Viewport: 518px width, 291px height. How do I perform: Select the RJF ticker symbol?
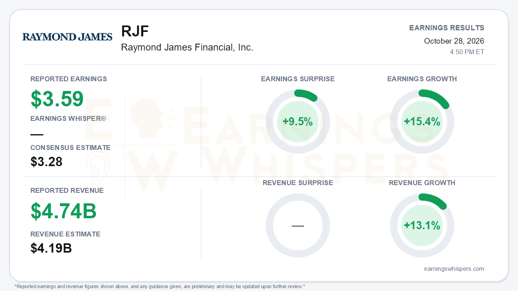click(x=135, y=31)
